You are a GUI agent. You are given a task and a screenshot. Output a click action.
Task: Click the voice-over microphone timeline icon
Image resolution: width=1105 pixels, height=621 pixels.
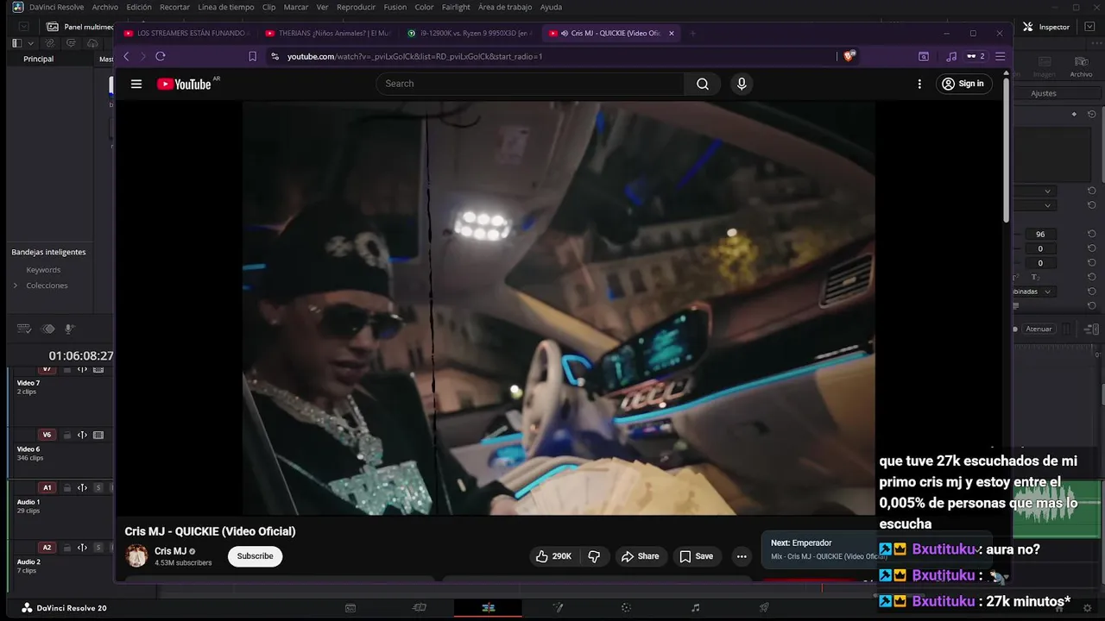70,329
